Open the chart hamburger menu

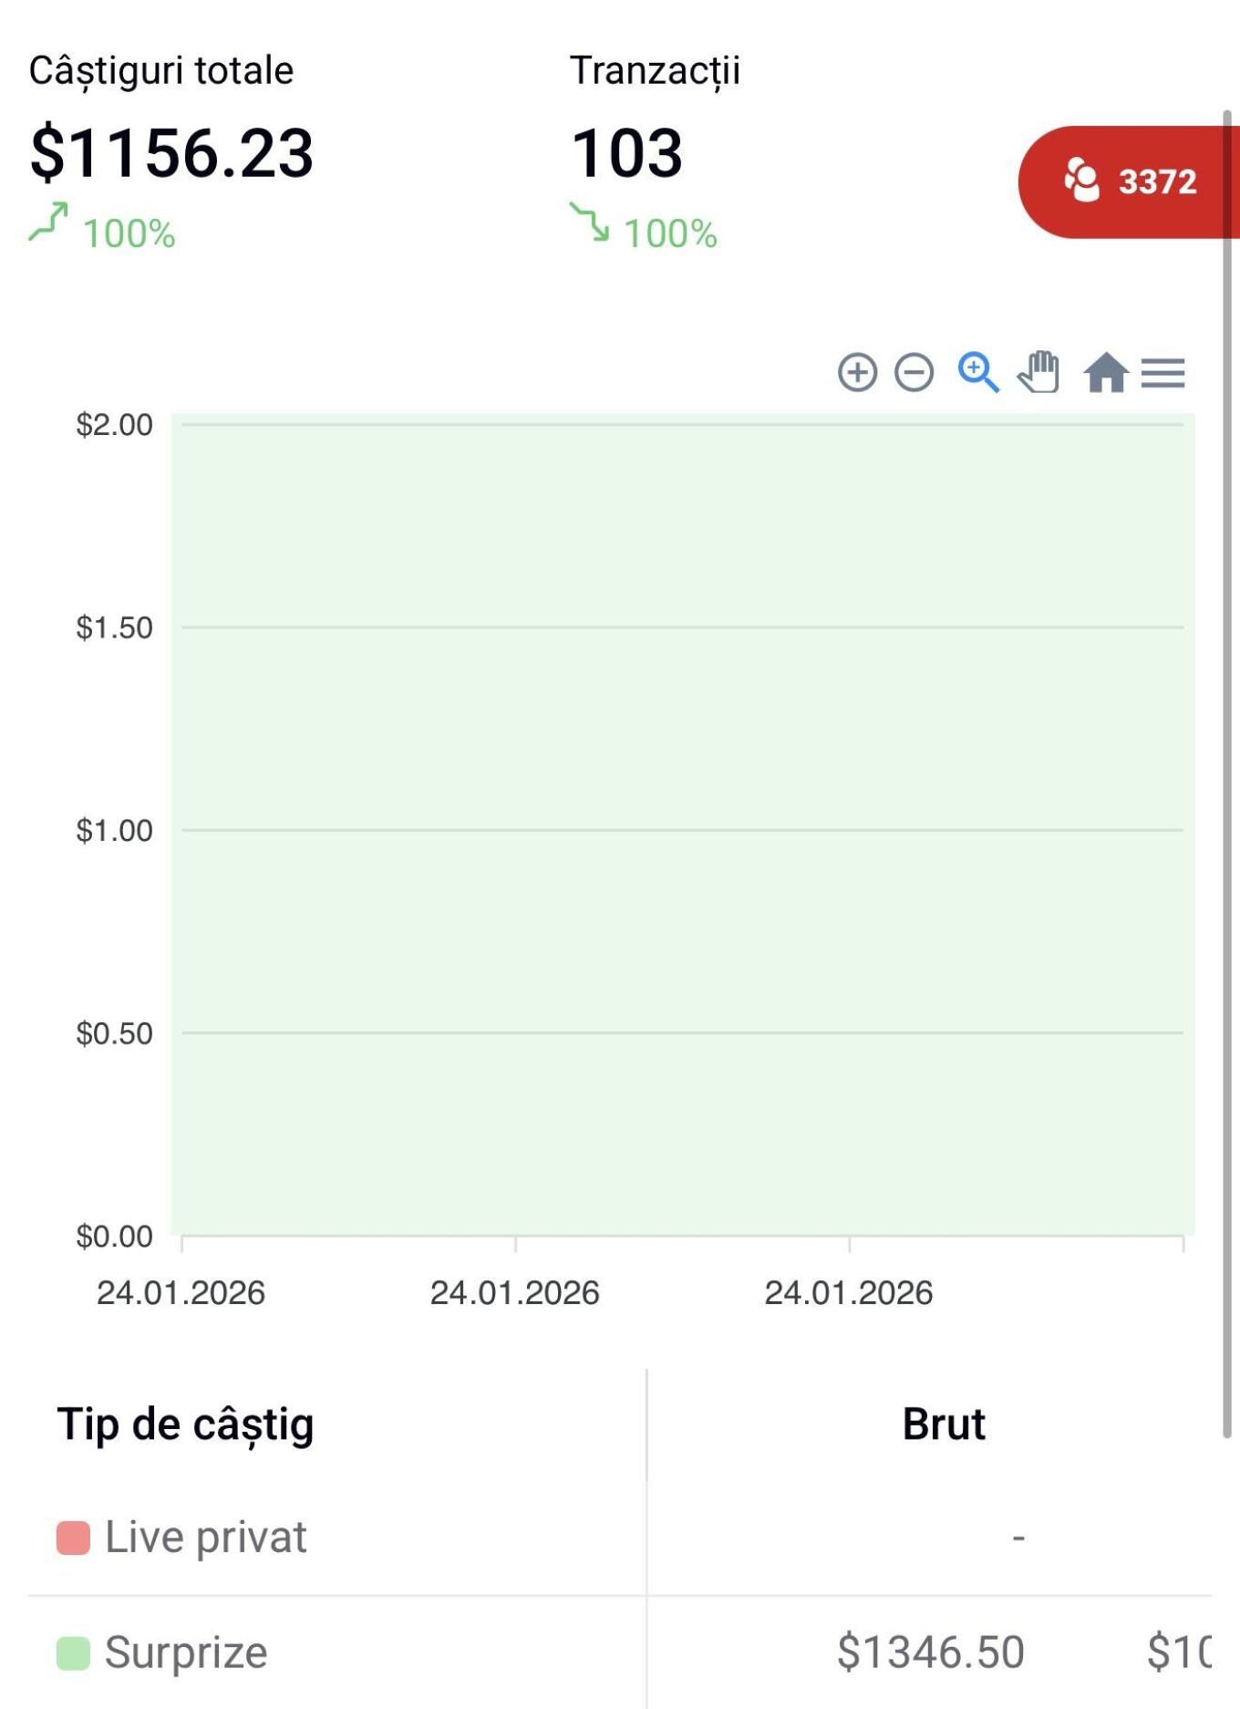[x=1162, y=373]
